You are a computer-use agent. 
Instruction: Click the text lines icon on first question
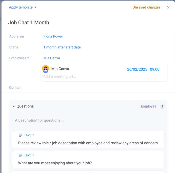coord(20,135)
